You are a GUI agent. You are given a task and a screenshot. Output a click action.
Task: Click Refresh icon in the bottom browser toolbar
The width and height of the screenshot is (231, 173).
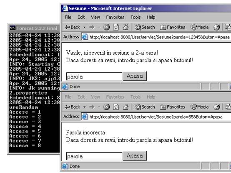coord(116,107)
